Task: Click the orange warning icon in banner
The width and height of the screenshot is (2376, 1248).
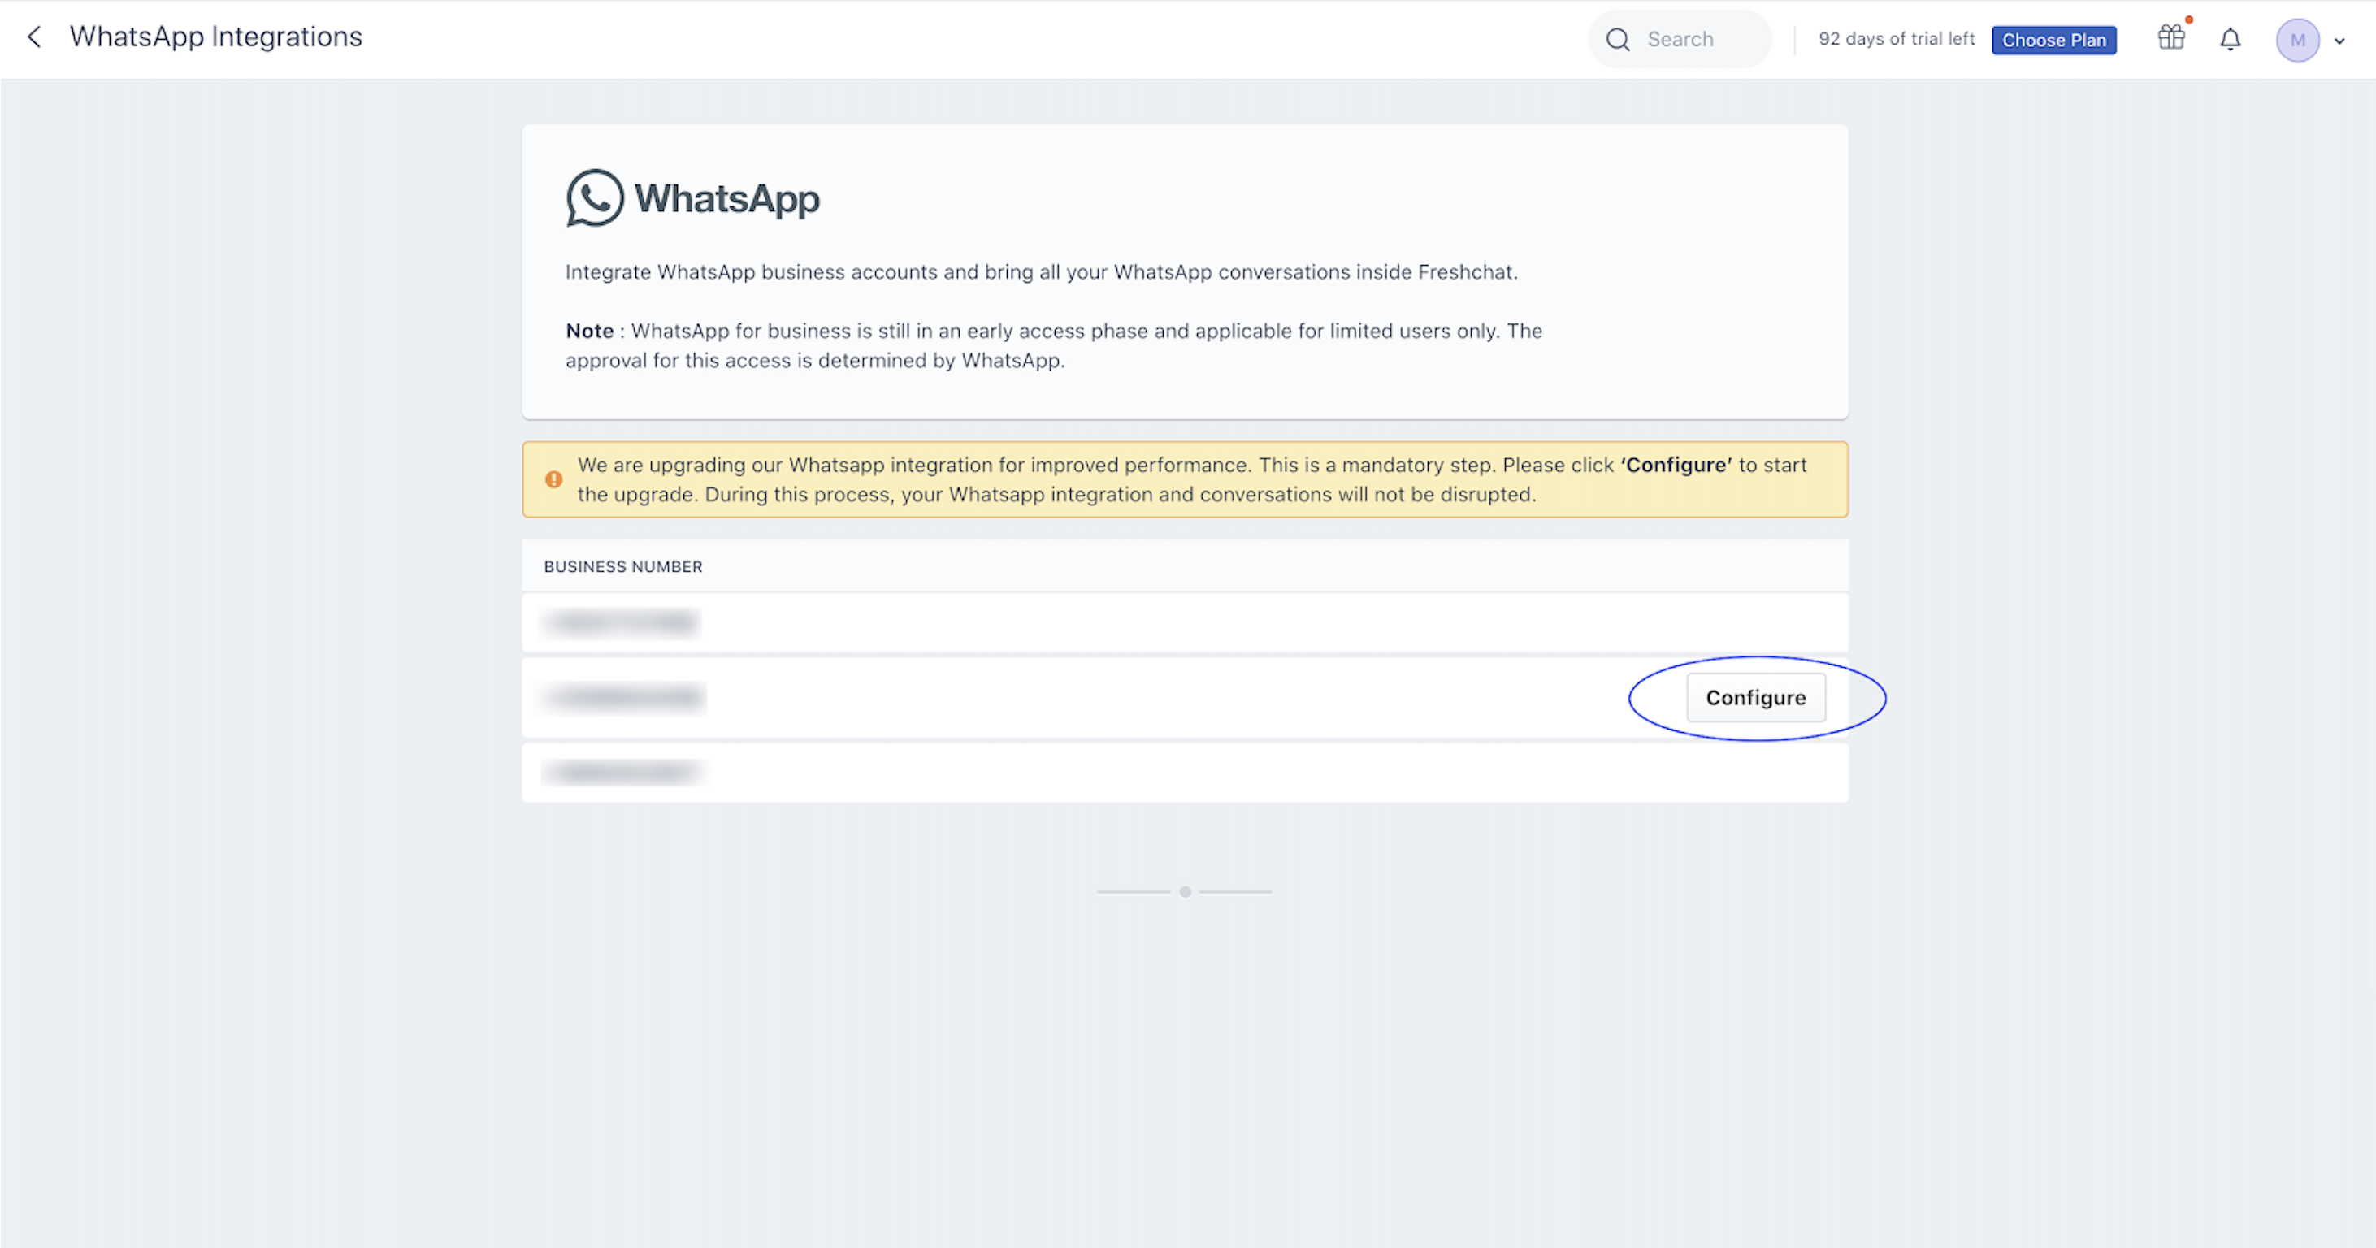Action: [x=553, y=479]
